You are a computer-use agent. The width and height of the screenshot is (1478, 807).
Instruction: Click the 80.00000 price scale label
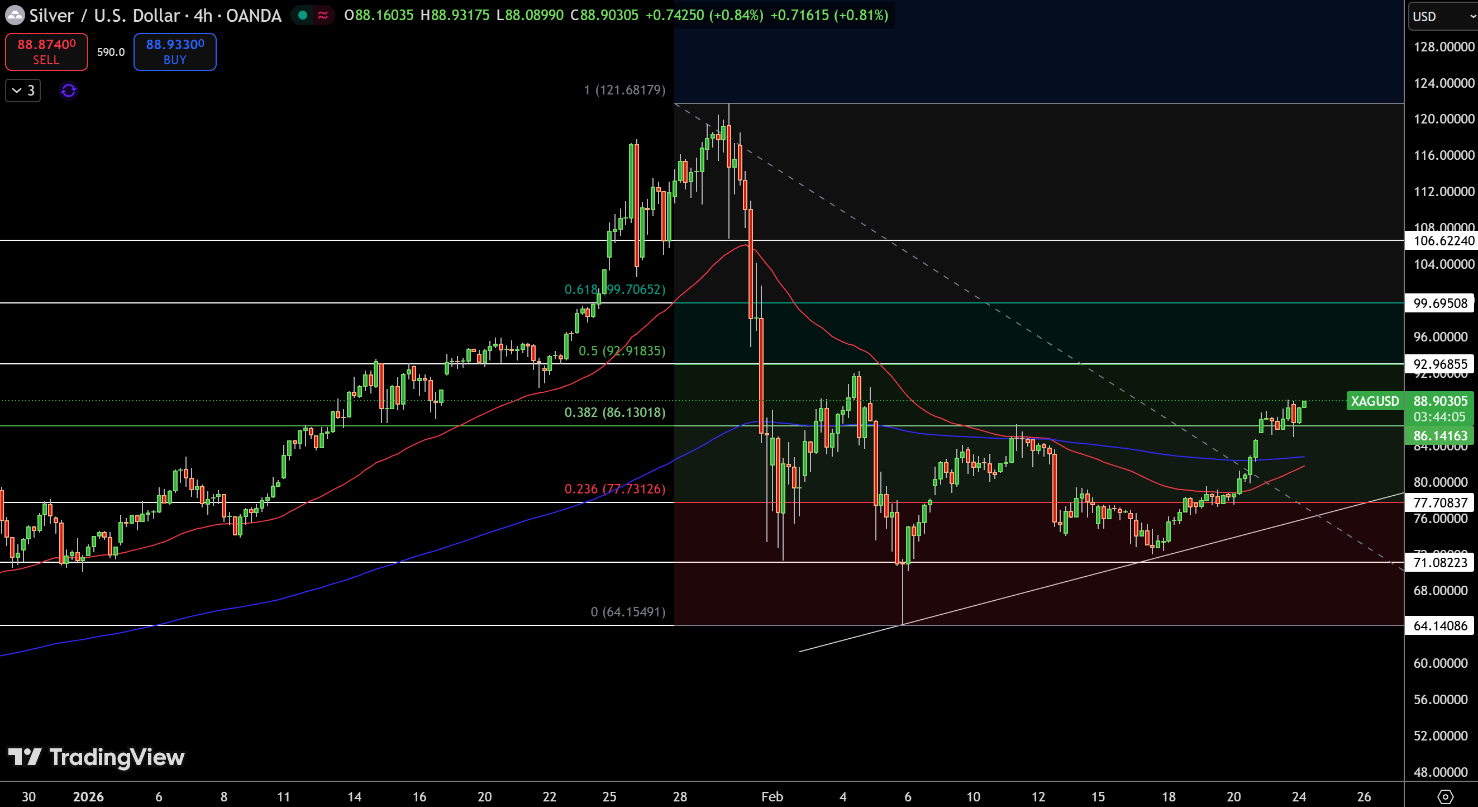(1440, 482)
